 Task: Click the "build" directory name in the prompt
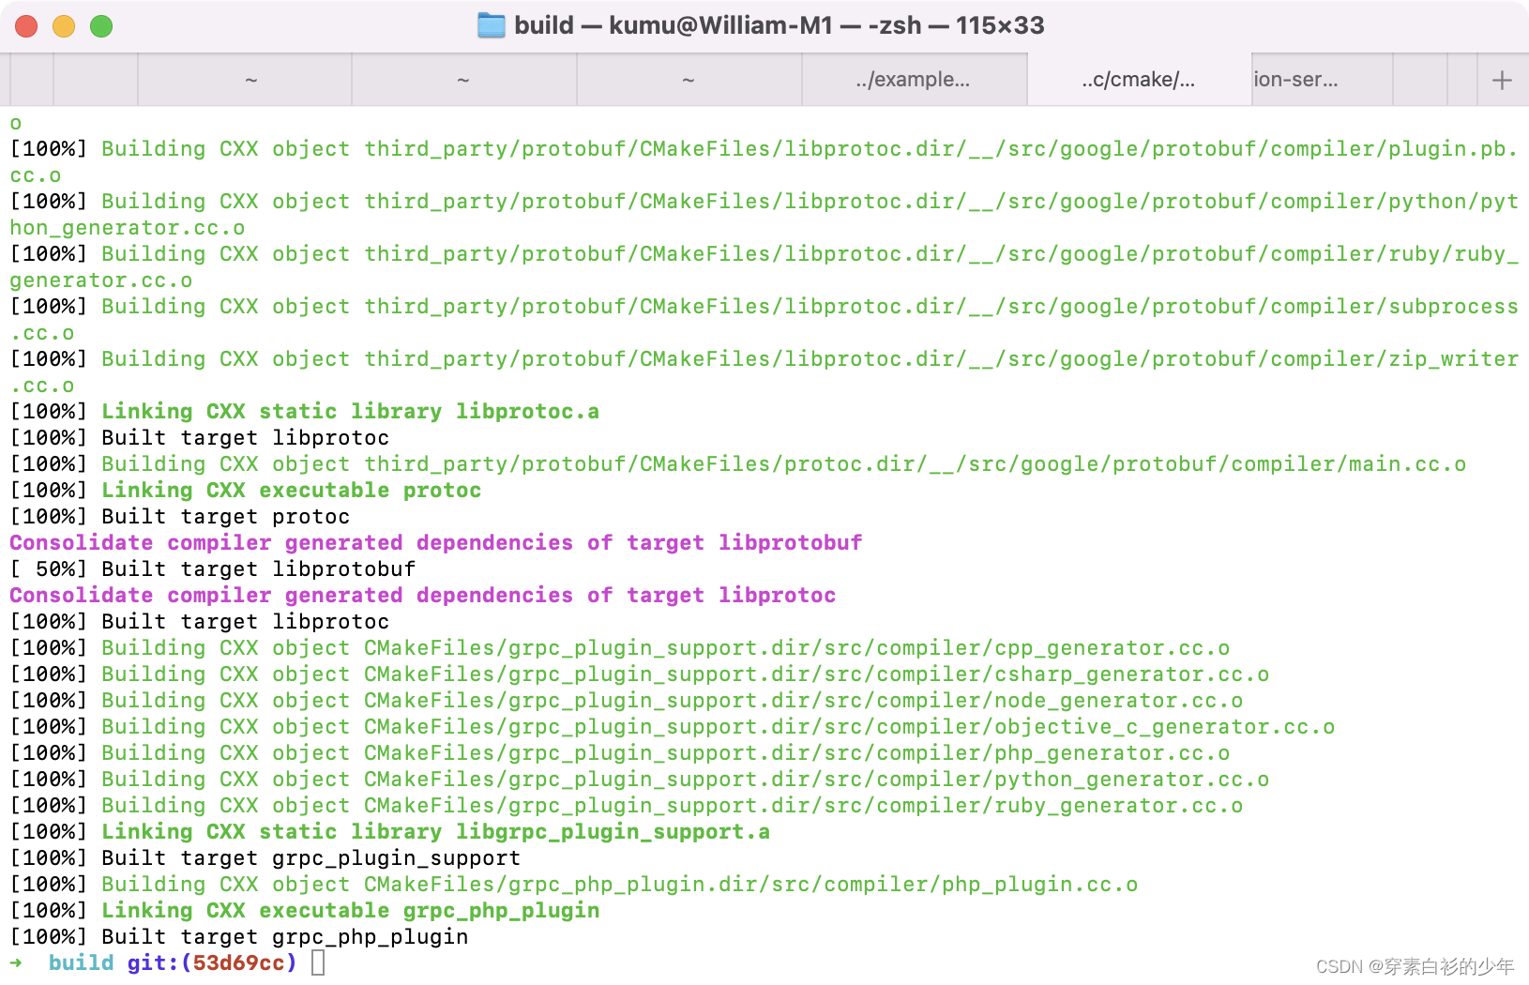coord(81,962)
